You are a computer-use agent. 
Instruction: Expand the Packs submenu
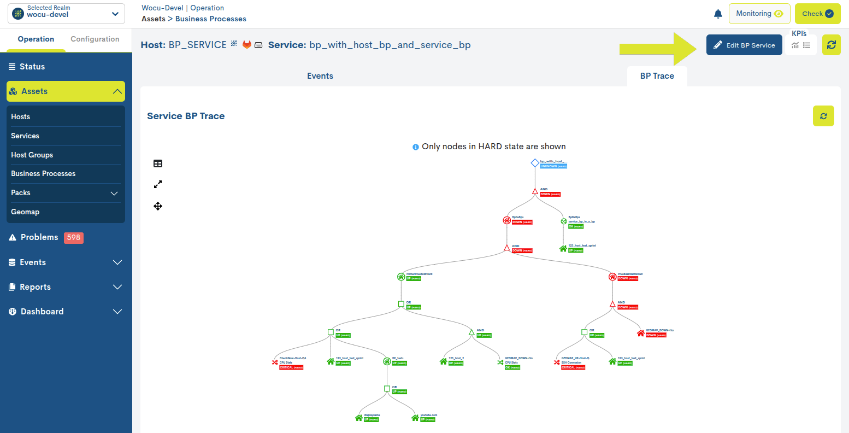click(66, 193)
